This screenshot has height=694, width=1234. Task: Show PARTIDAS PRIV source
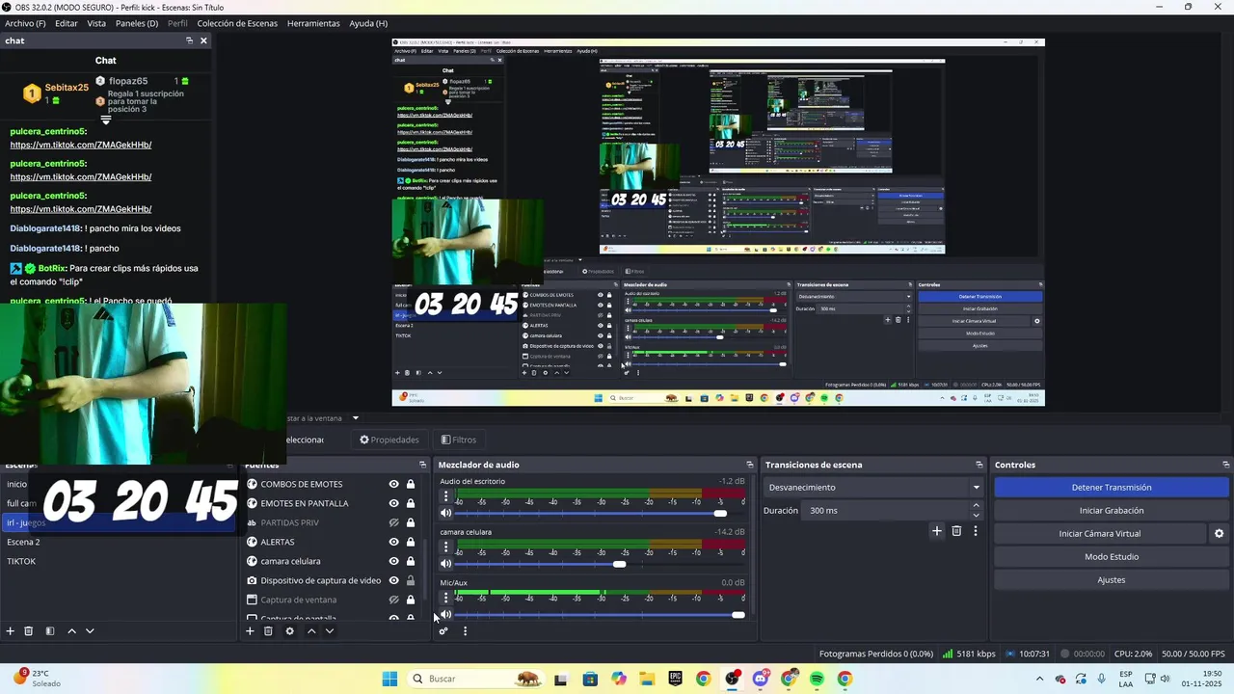[x=393, y=522]
